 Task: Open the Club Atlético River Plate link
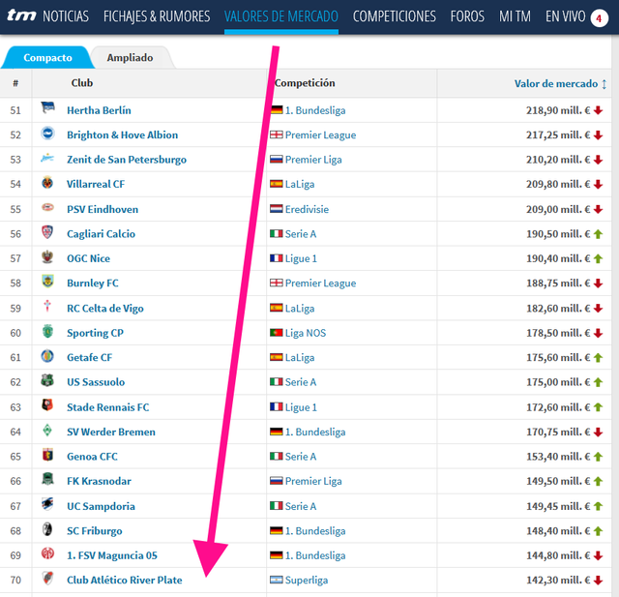[125, 580]
